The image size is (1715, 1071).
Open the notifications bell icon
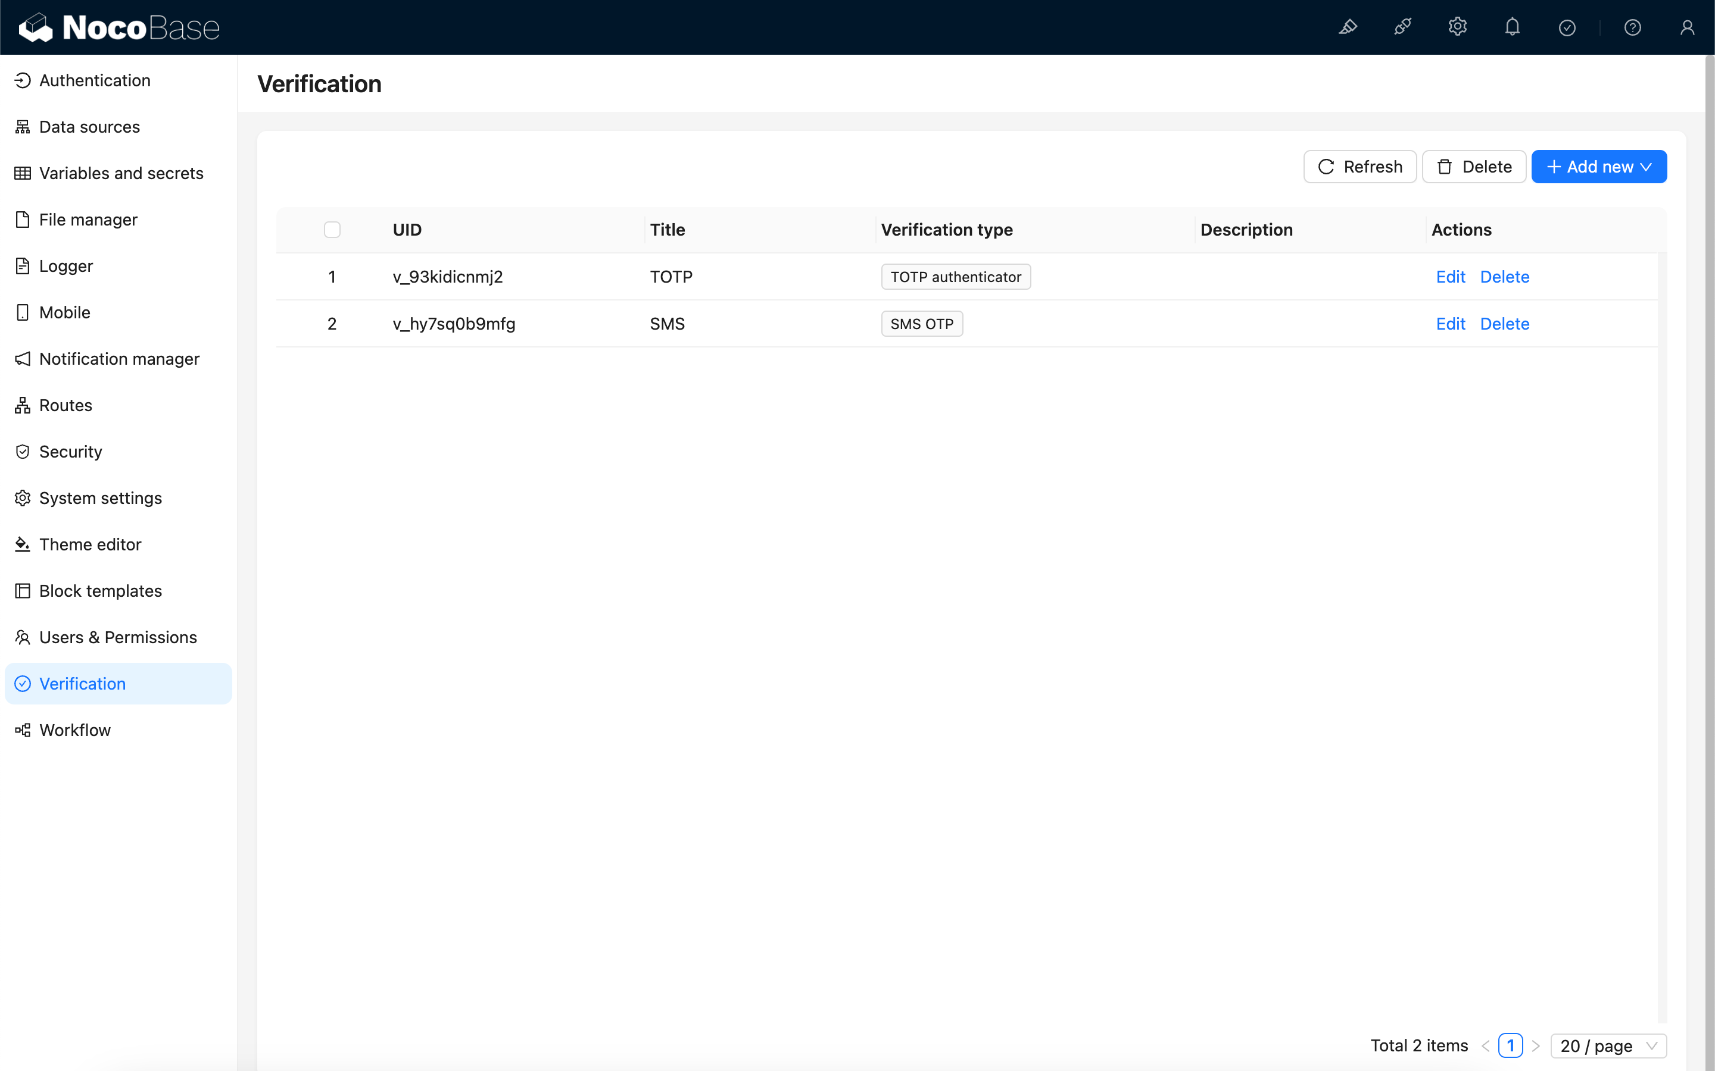pos(1513,27)
